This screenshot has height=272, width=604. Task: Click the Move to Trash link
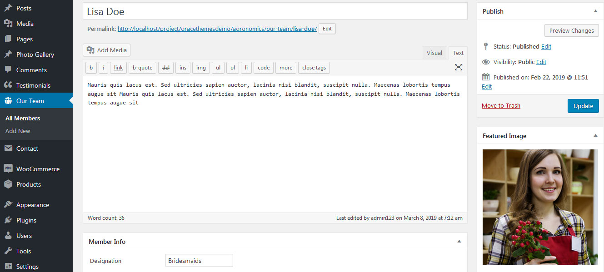click(x=501, y=105)
